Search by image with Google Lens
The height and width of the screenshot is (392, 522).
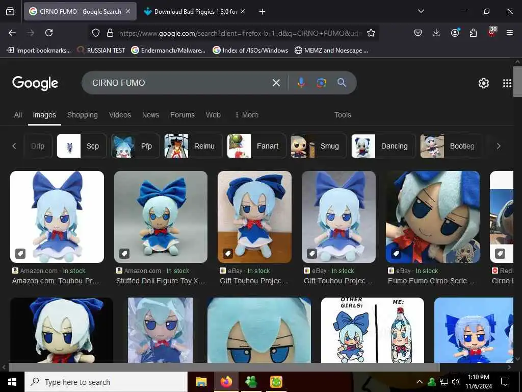click(321, 83)
